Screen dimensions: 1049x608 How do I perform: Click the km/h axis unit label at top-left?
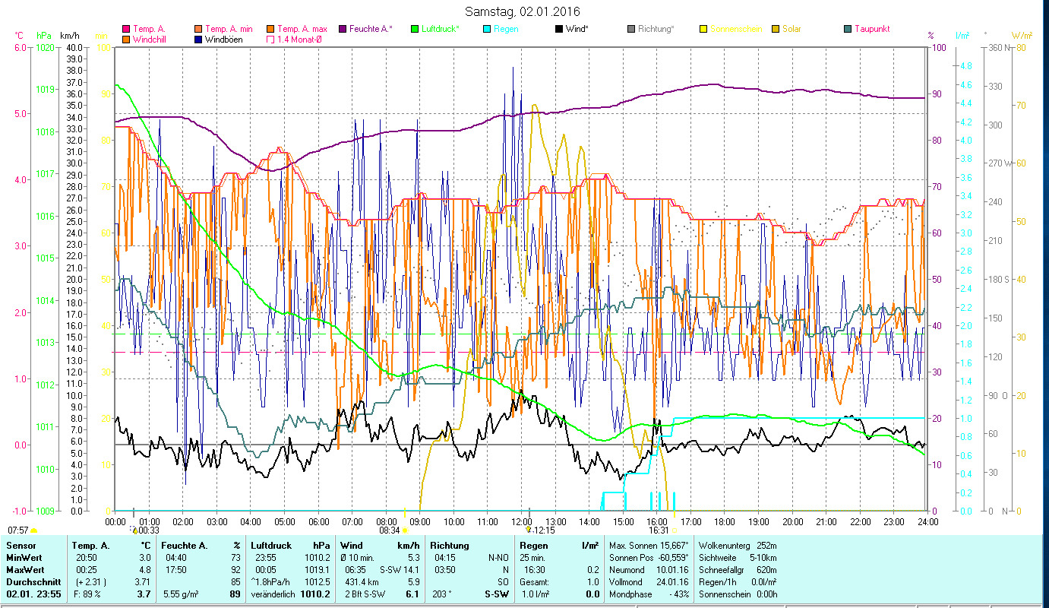(68, 36)
